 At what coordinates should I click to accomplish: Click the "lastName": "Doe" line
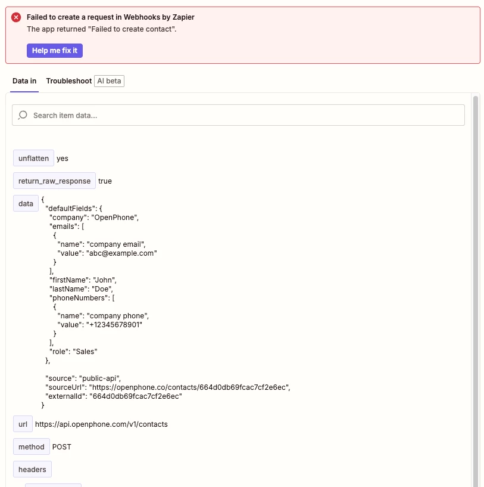(81, 289)
